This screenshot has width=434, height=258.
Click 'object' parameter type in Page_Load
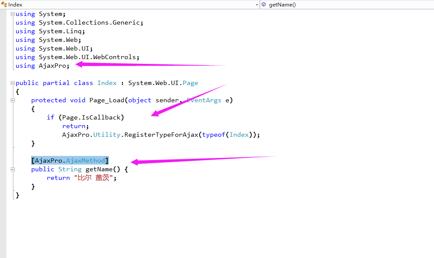pyautogui.click(x=139, y=100)
